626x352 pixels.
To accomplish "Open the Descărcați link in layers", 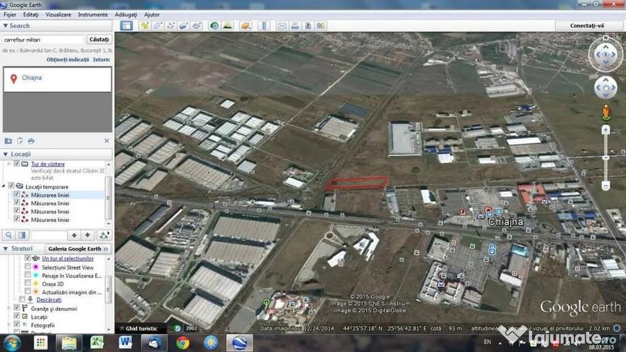I will point(49,300).
